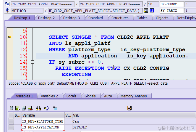Click line number 10 in the gutter
Image resolution: width=196 pixels, height=132 pixels.
[23, 37]
